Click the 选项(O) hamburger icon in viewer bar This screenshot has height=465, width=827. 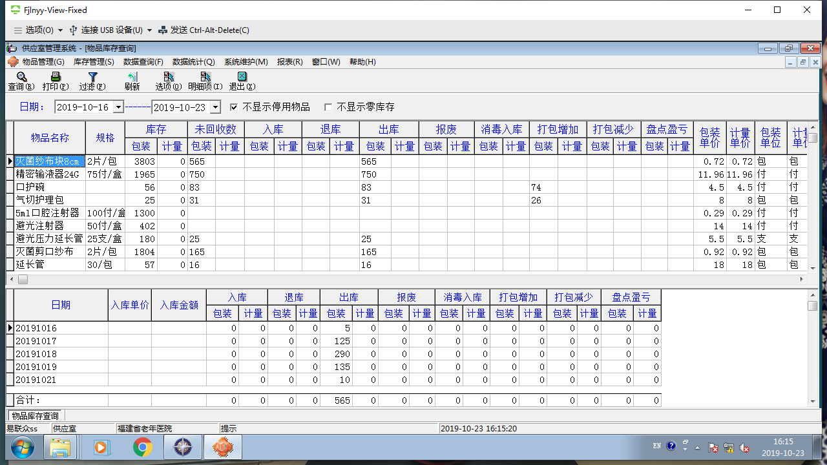point(18,30)
